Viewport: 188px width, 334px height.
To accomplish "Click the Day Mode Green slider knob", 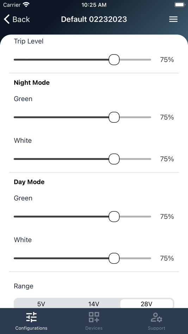I will coord(114,217).
